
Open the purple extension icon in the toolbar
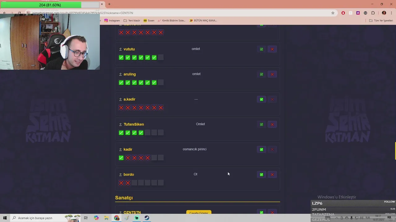pyautogui.click(x=358, y=13)
